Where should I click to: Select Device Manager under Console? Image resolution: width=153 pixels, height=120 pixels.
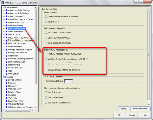(x=15, y=80)
